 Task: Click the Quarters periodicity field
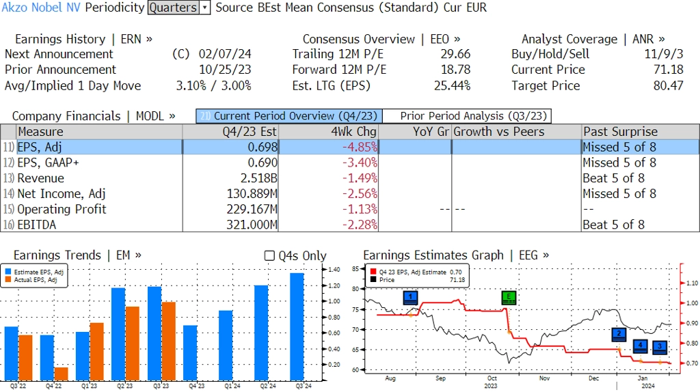174,8
